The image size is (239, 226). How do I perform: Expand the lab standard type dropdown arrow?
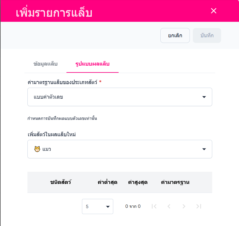[204, 97]
